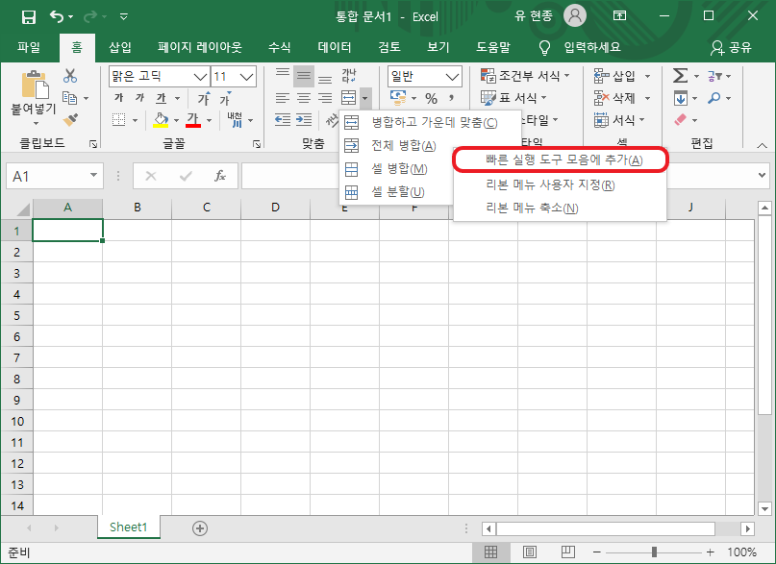Open the conditional formatting (조건부 서식) dropdown
Screen dimensions: 776x564
tap(525, 76)
